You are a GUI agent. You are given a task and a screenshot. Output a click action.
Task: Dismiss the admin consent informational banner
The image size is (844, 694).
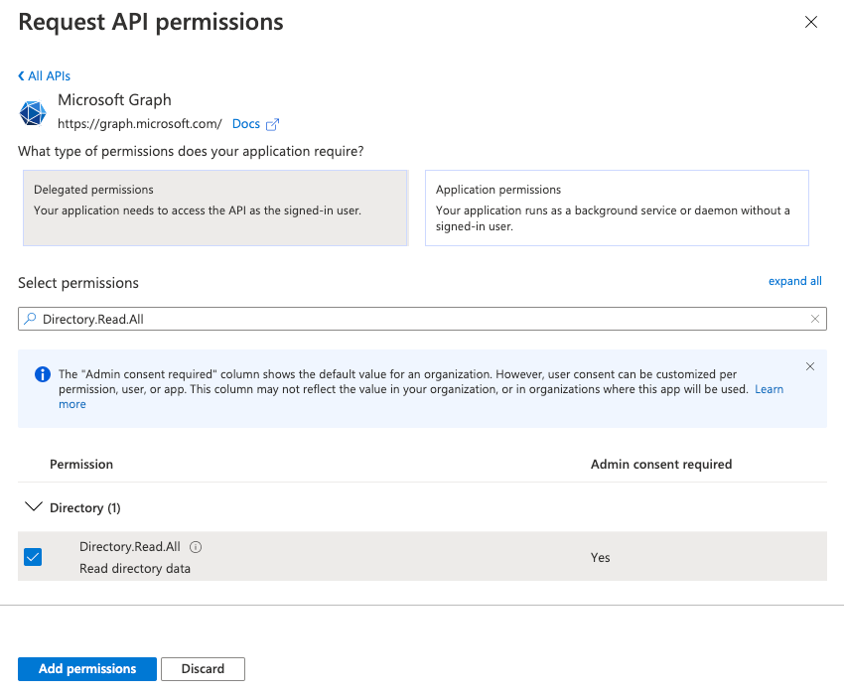[x=810, y=366]
